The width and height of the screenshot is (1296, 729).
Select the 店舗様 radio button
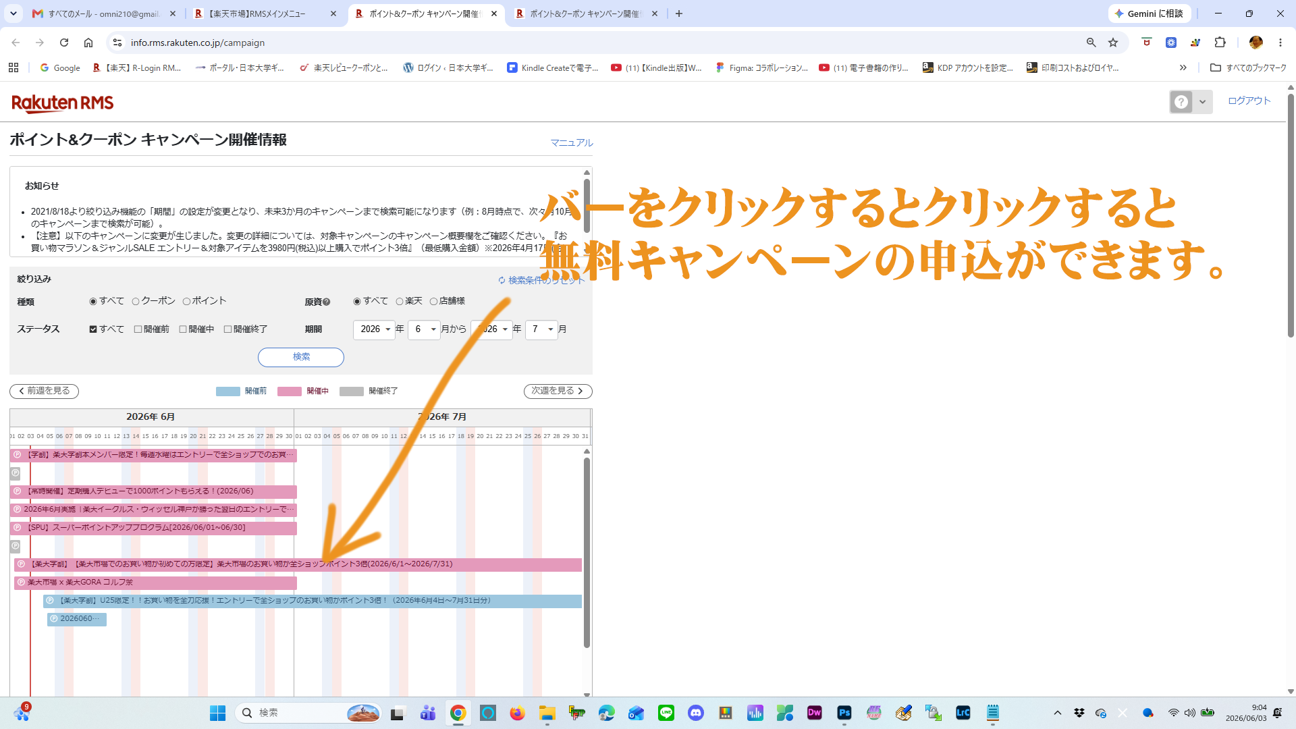coord(434,302)
